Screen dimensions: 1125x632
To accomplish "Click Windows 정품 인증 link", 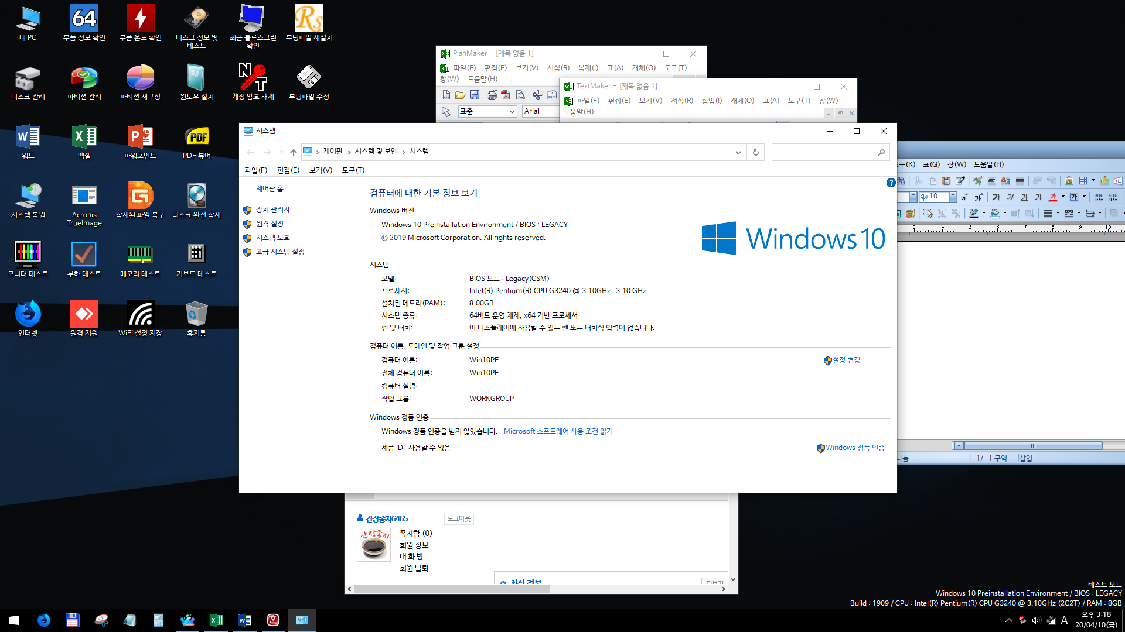I will pyautogui.click(x=855, y=448).
